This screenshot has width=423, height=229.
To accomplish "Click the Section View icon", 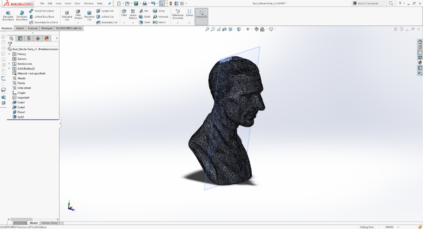I will coord(224,29).
